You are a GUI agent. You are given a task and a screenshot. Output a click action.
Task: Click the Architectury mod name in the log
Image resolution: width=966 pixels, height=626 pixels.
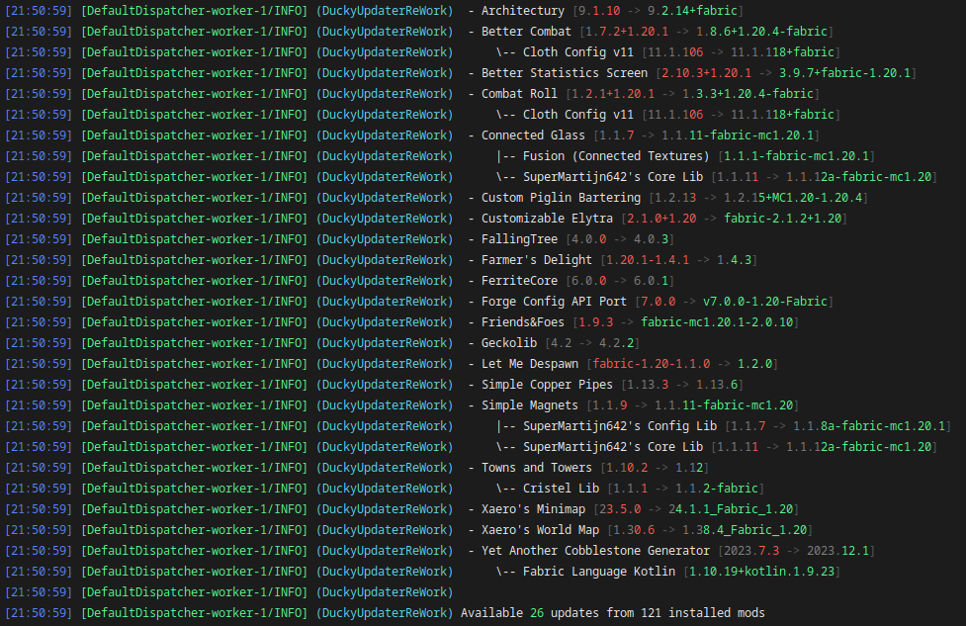click(x=524, y=10)
